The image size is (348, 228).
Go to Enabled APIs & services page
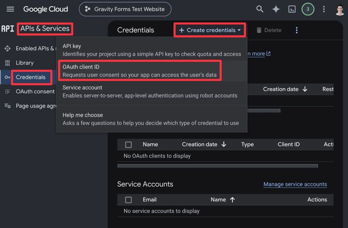click(36, 48)
